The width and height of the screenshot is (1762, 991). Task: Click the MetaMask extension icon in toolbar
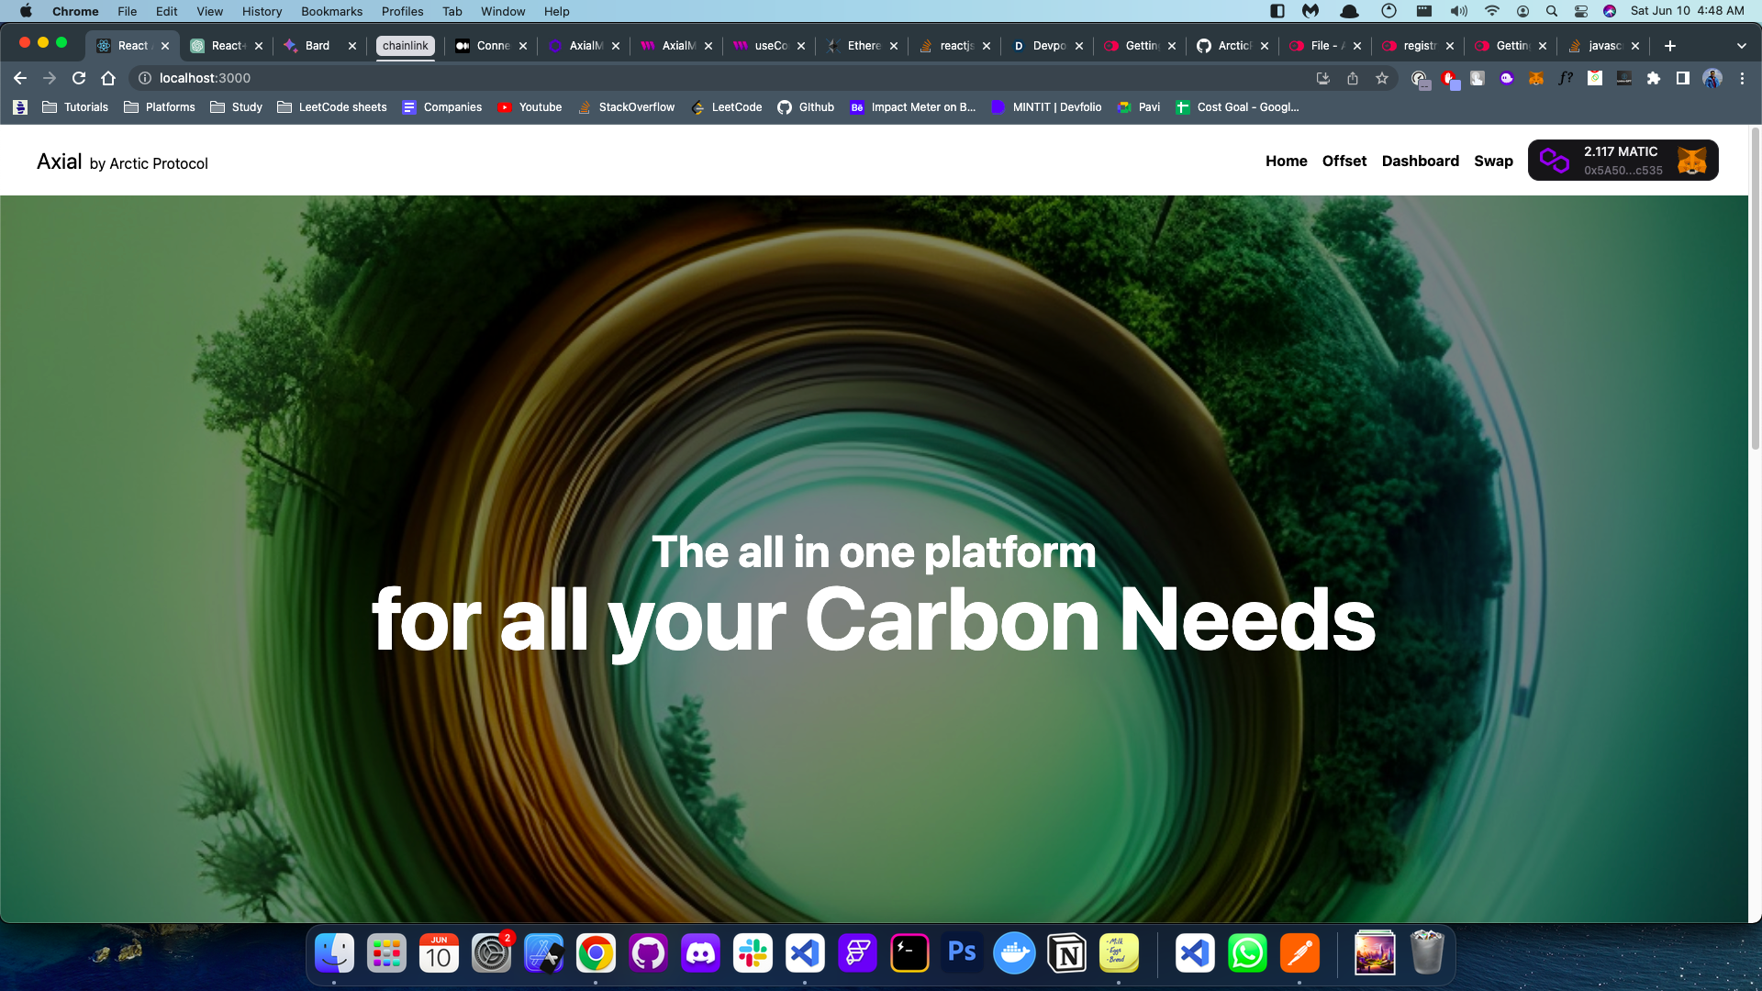[x=1535, y=78]
